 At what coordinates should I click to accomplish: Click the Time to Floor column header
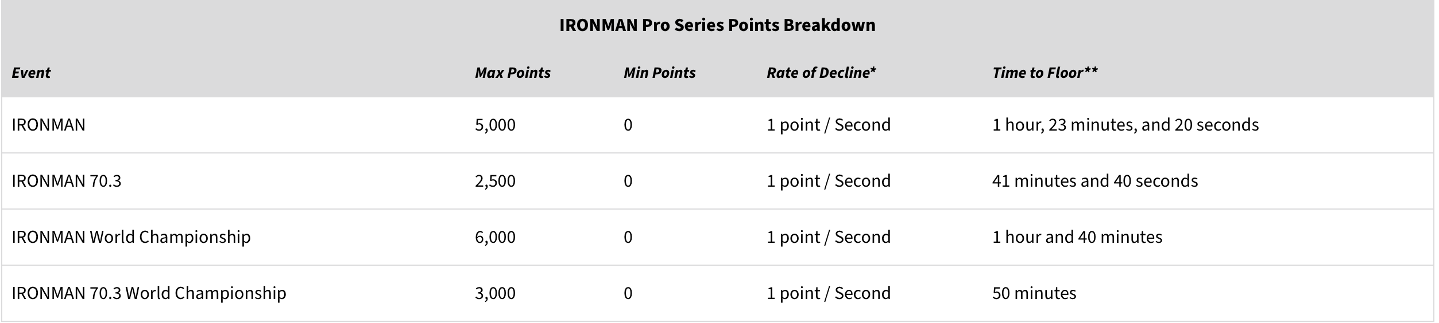(1045, 73)
